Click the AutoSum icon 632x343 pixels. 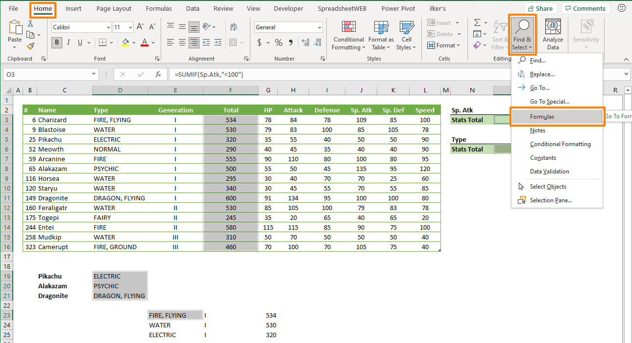coord(477,22)
